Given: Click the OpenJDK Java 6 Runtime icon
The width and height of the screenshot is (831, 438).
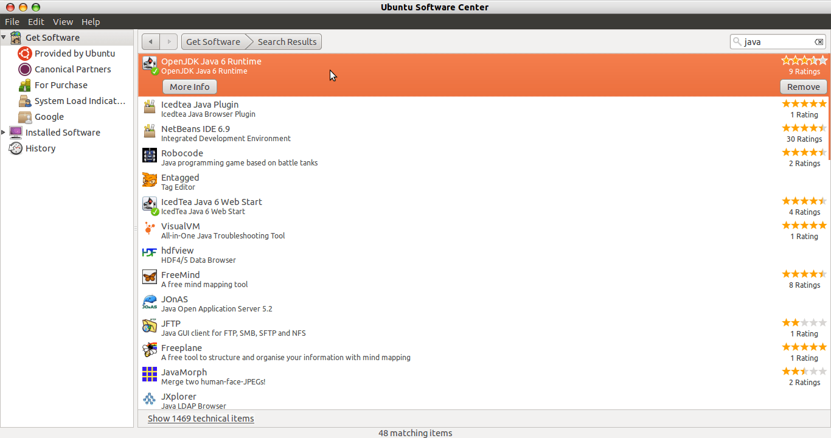Looking at the screenshot, I should coord(150,66).
